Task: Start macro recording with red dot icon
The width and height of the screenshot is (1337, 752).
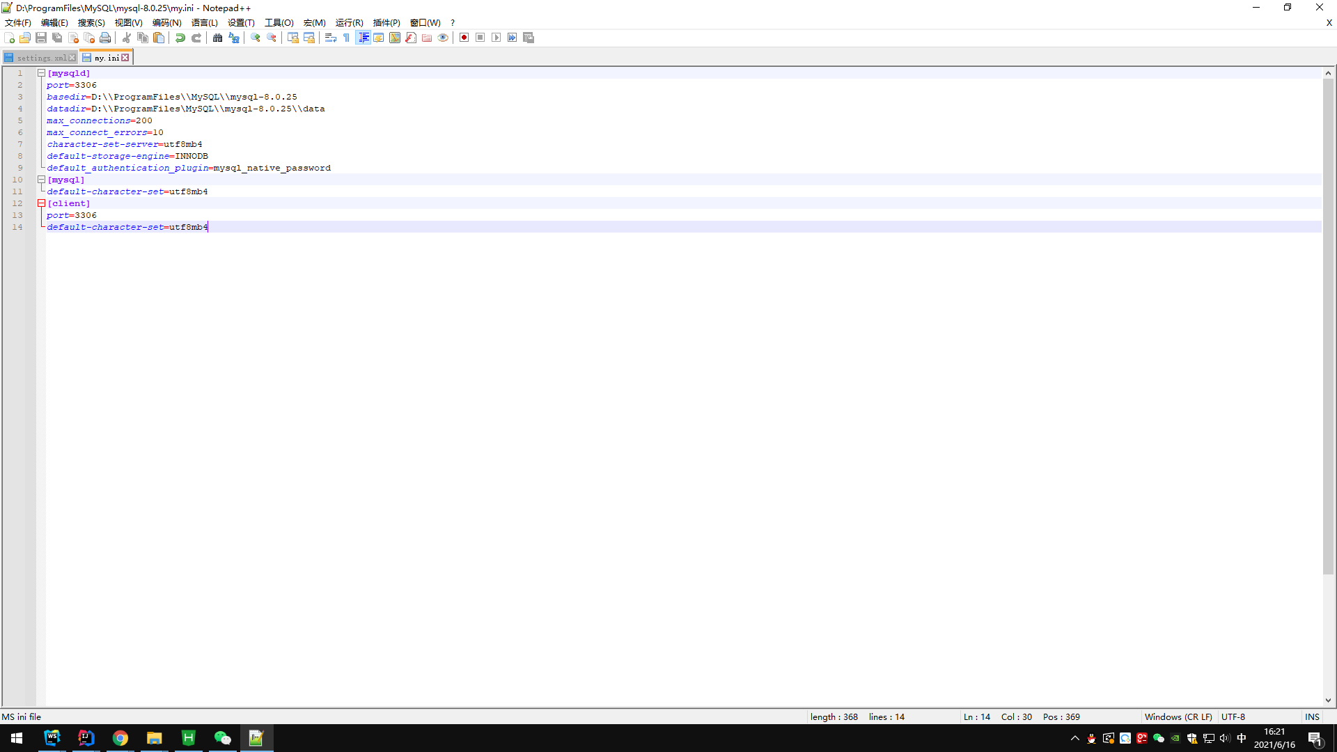Action: [464, 38]
